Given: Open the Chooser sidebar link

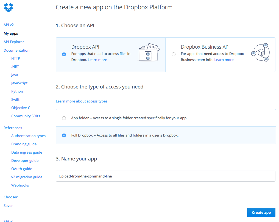Looking at the screenshot, I should coord(10,197).
